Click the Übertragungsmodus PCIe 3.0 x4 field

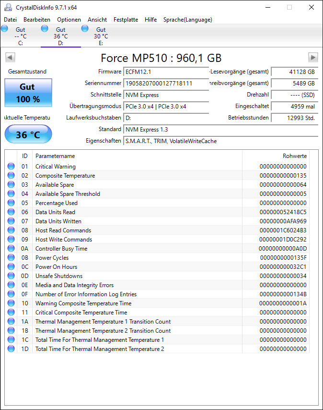[x=166, y=106]
